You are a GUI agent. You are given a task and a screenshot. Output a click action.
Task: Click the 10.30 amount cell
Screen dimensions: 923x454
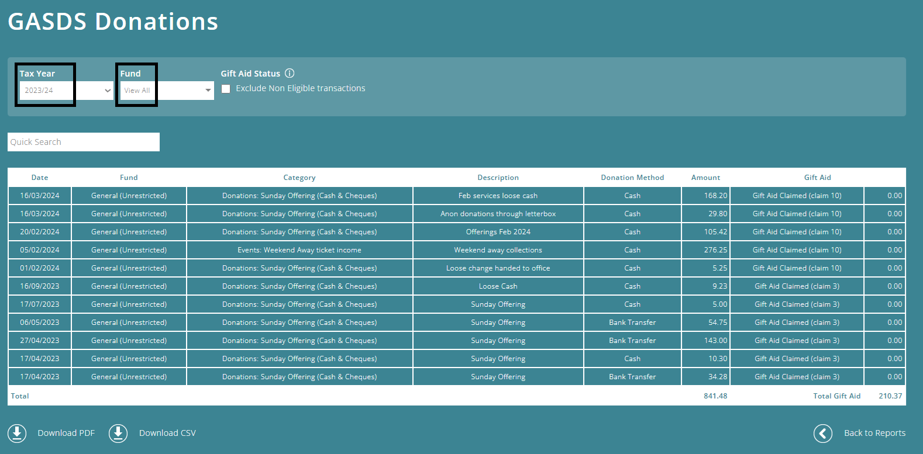[705, 359]
